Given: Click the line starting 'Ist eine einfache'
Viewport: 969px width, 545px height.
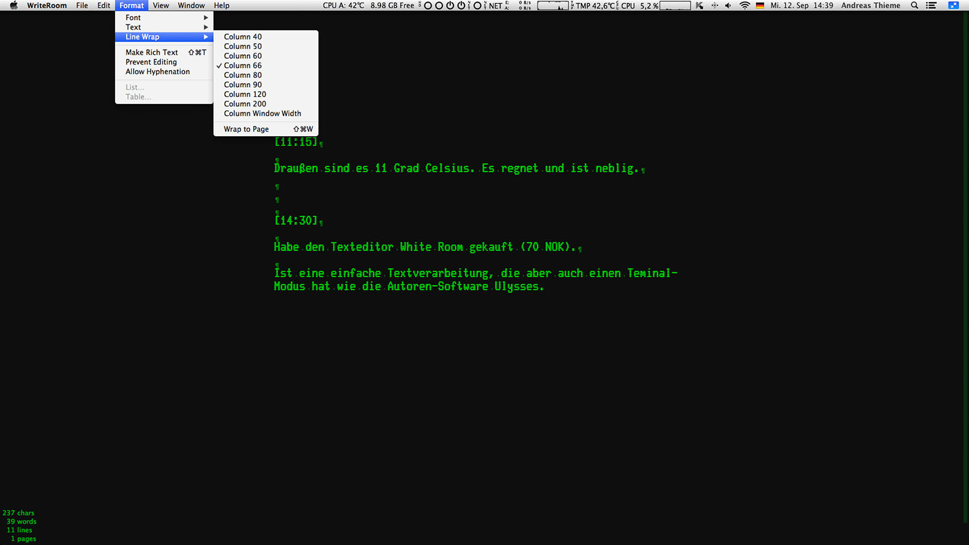Looking at the screenshot, I should pyautogui.click(x=476, y=273).
